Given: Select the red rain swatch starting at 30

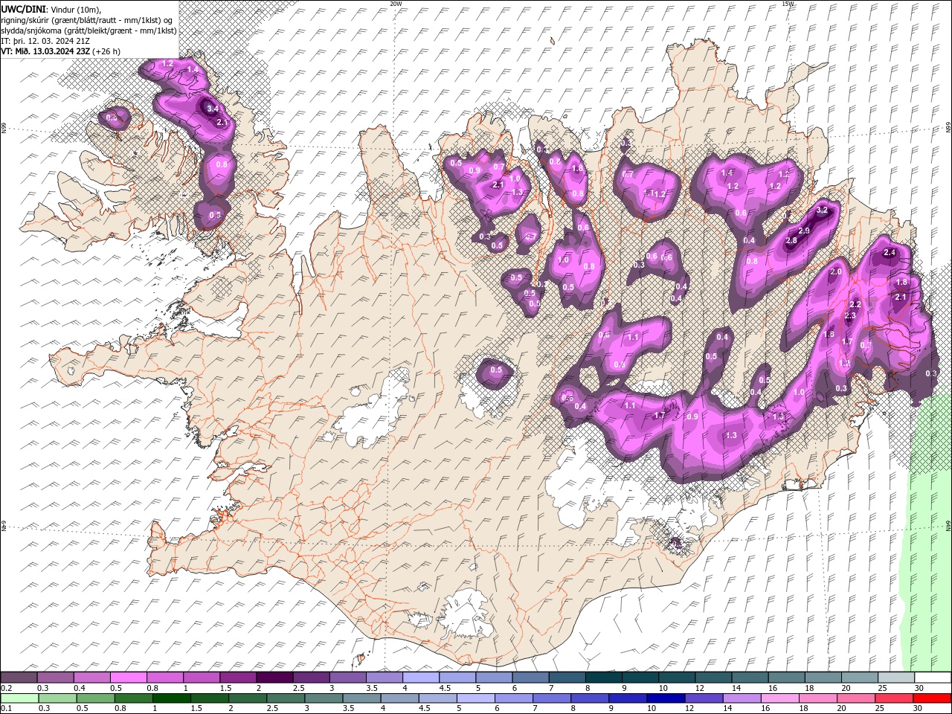Looking at the screenshot, I should (933, 698).
